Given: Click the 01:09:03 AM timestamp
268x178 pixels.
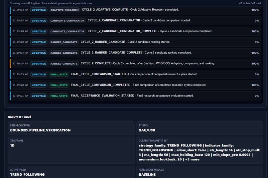Looking at the screenshot, I should 20,21.
